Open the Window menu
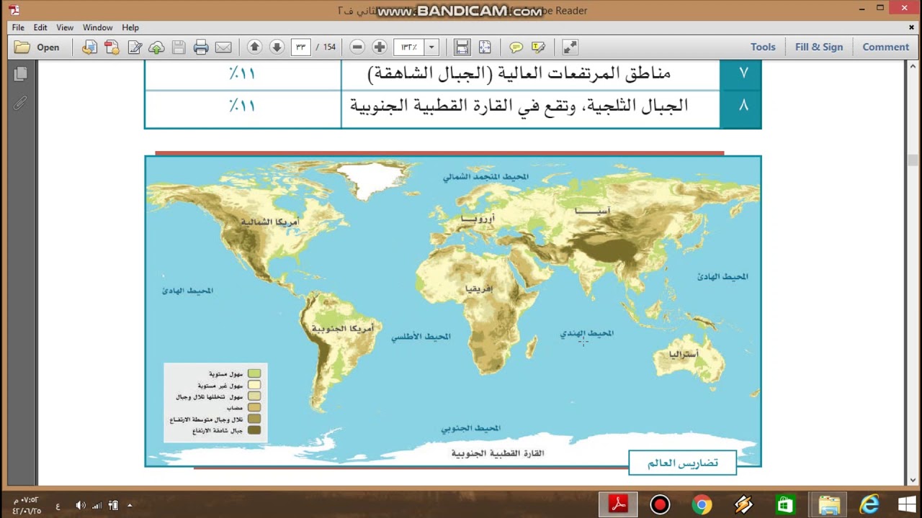 coord(97,27)
